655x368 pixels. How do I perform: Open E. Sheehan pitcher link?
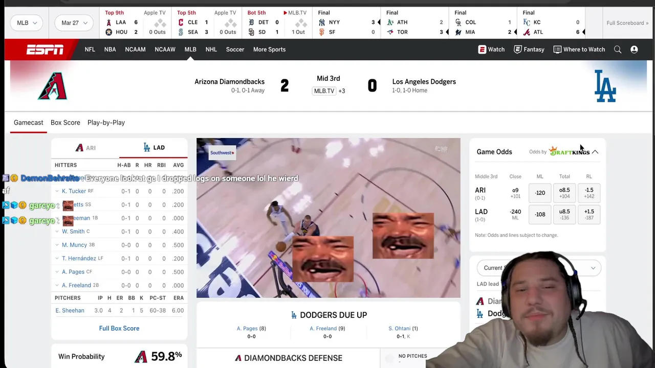[x=70, y=310]
